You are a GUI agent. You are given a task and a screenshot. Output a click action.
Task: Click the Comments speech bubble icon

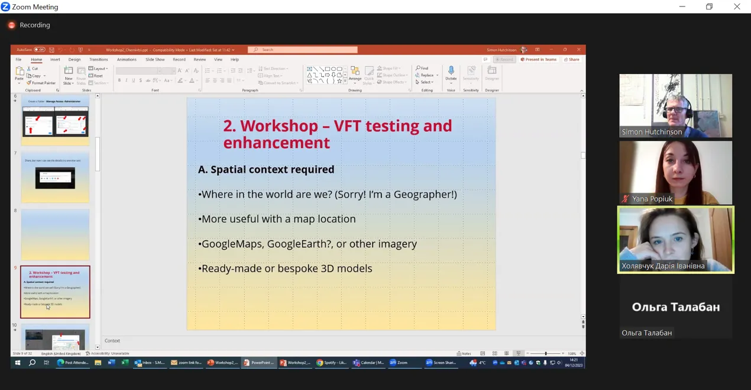[x=485, y=59]
